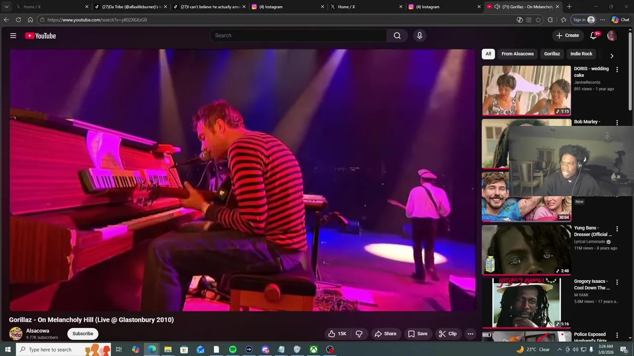Open browser home page button

click(30, 20)
